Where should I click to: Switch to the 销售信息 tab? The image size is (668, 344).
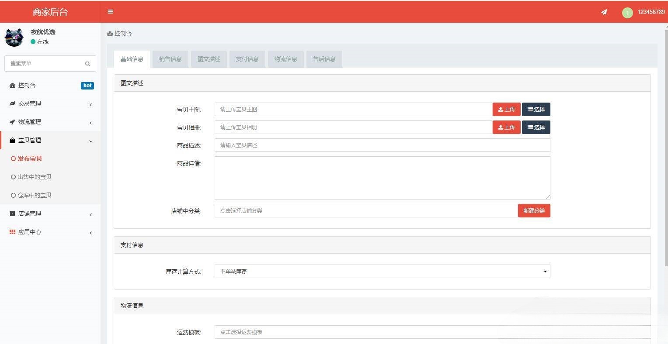click(x=170, y=59)
